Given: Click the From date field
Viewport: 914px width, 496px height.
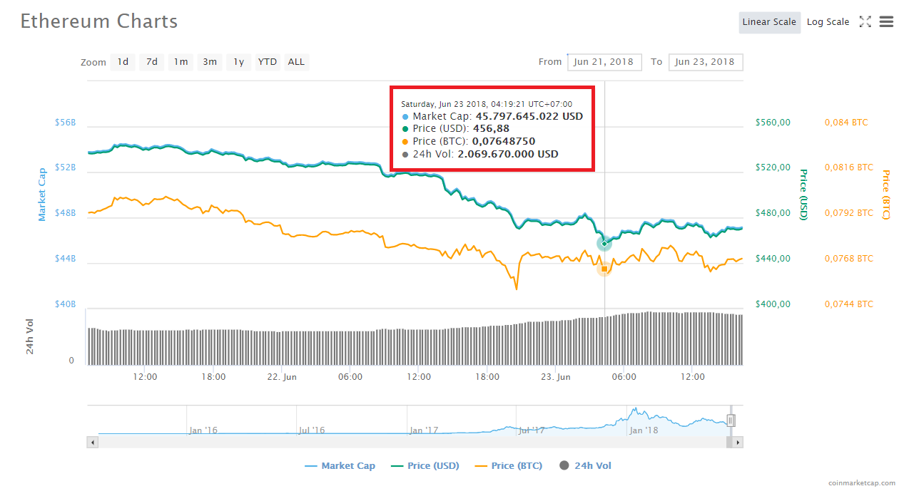Looking at the screenshot, I should click(x=604, y=62).
